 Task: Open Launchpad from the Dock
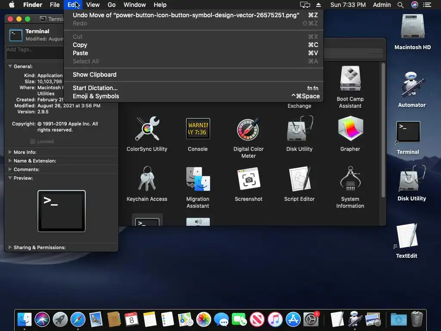60,319
